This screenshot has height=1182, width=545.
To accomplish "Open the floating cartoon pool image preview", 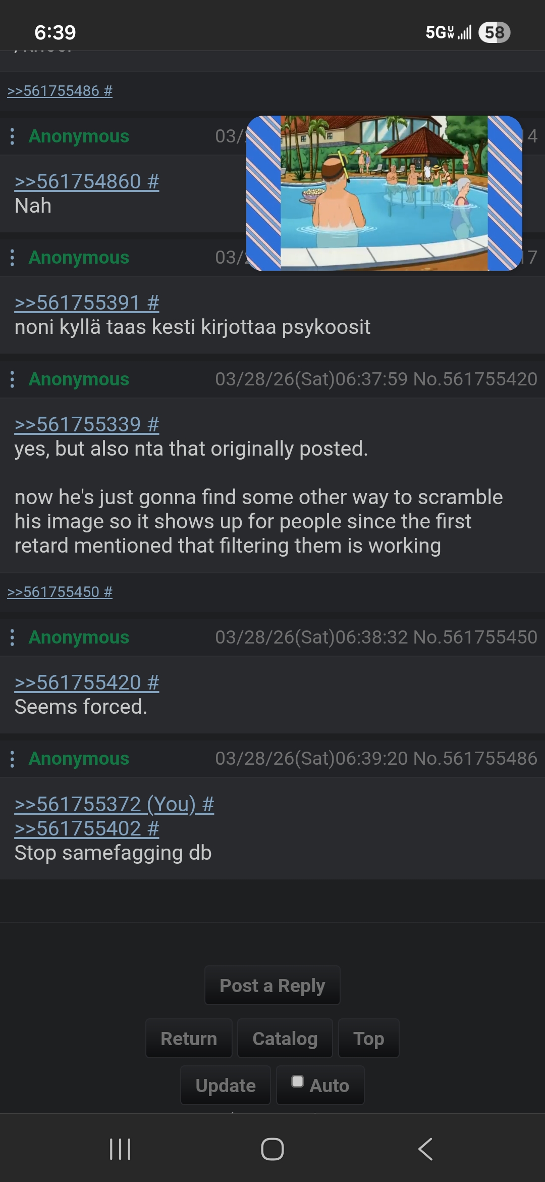I will tap(384, 193).
